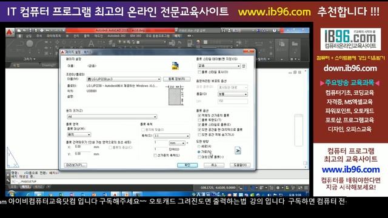Click 미리보기(P)... preview button

tap(76, 165)
